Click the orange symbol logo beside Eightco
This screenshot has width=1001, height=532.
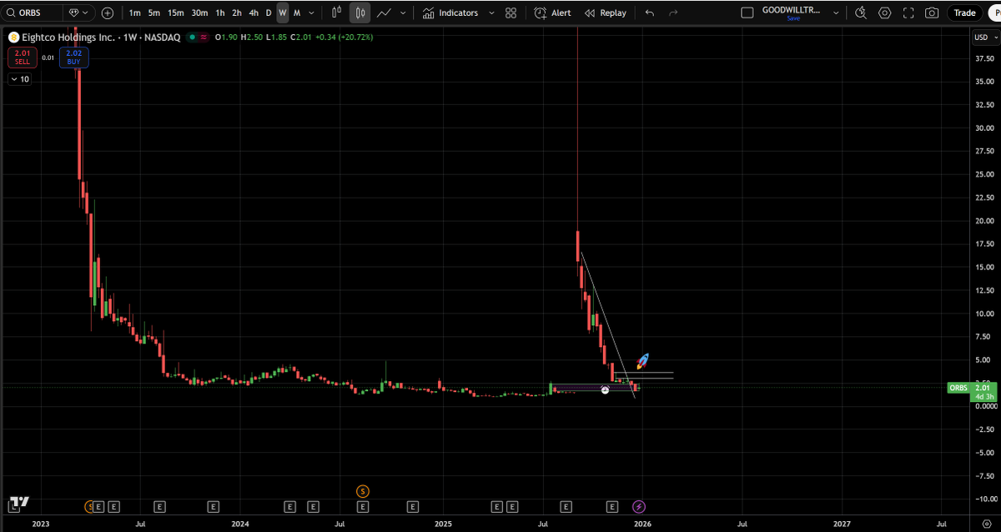click(x=13, y=38)
